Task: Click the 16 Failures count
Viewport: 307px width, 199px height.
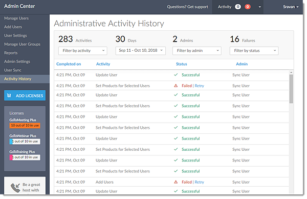Action: (x=243, y=39)
